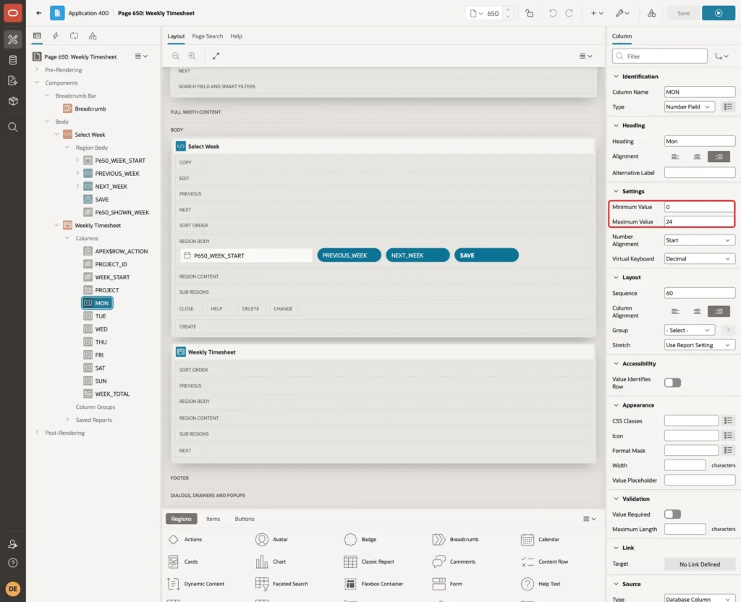741x602 pixels.
Task: Open the Type Number Field dropdown
Action: [689, 107]
